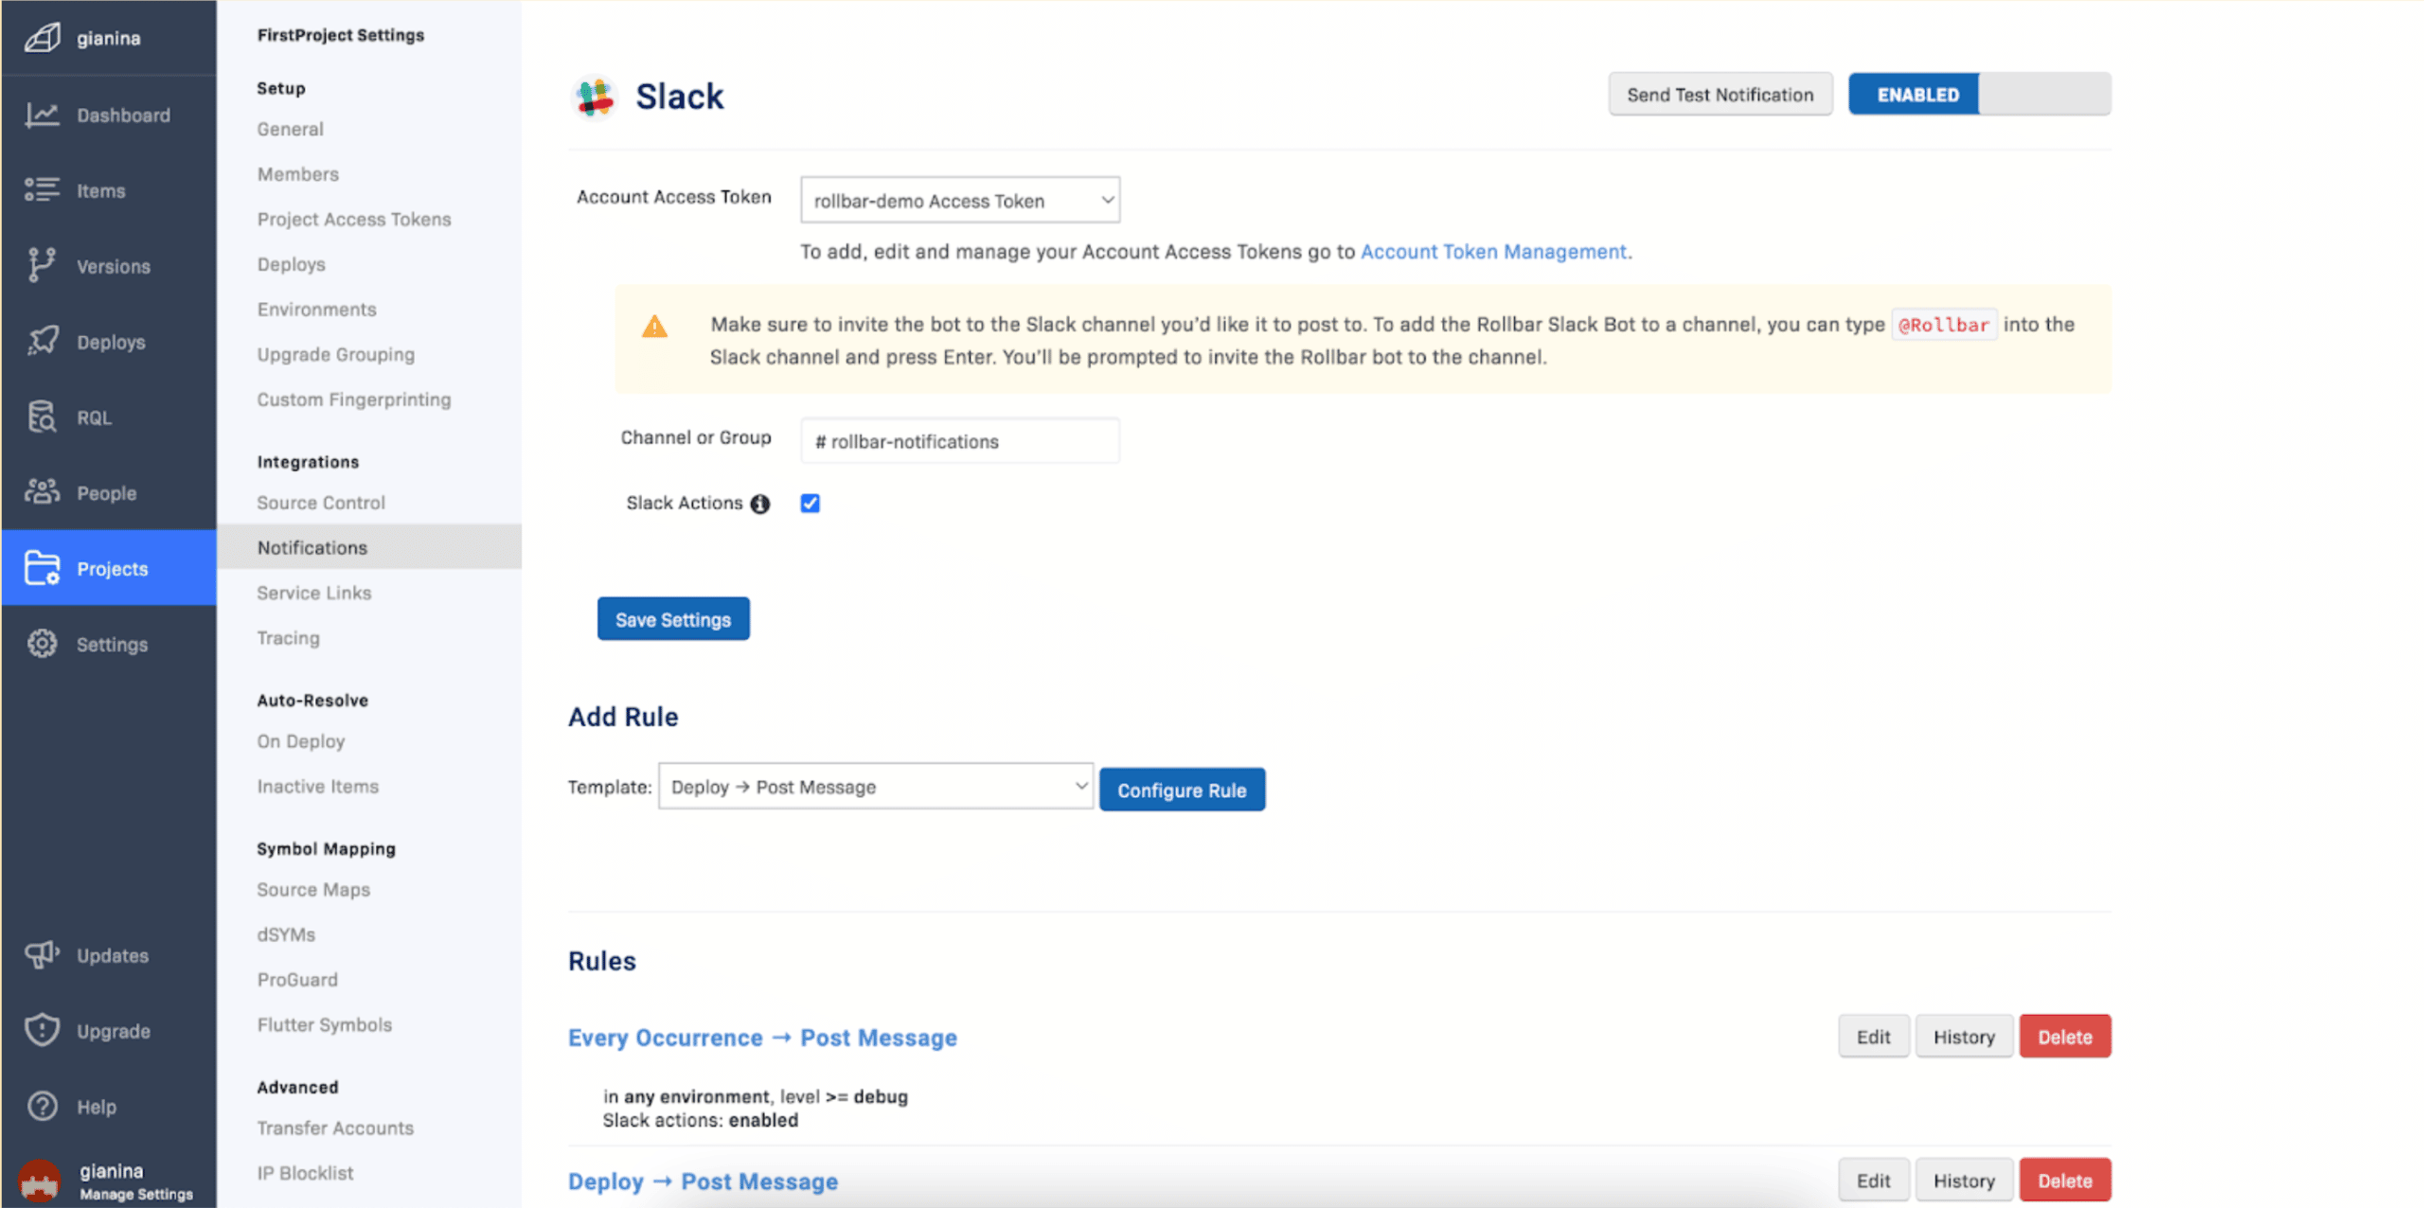Delete the Deploy Post Message rule
This screenshot has width=2424, height=1208.
[x=2065, y=1181]
